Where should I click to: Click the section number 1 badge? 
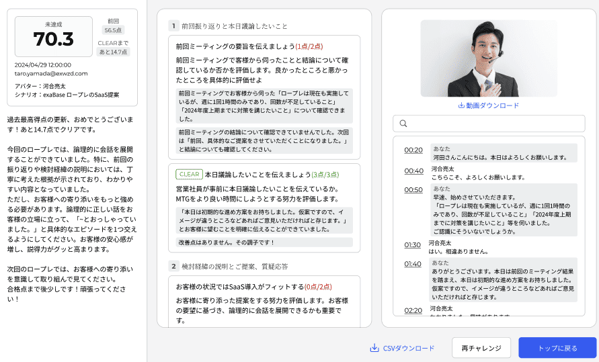(x=173, y=26)
